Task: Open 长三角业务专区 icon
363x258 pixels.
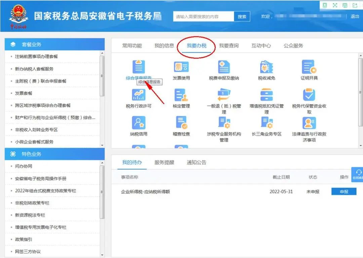Action: click(x=267, y=123)
